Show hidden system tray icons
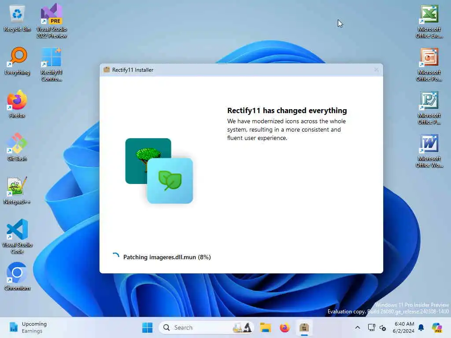This screenshot has width=451, height=338. pyautogui.click(x=357, y=327)
